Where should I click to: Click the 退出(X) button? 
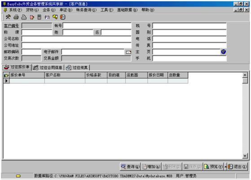[238, 167]
